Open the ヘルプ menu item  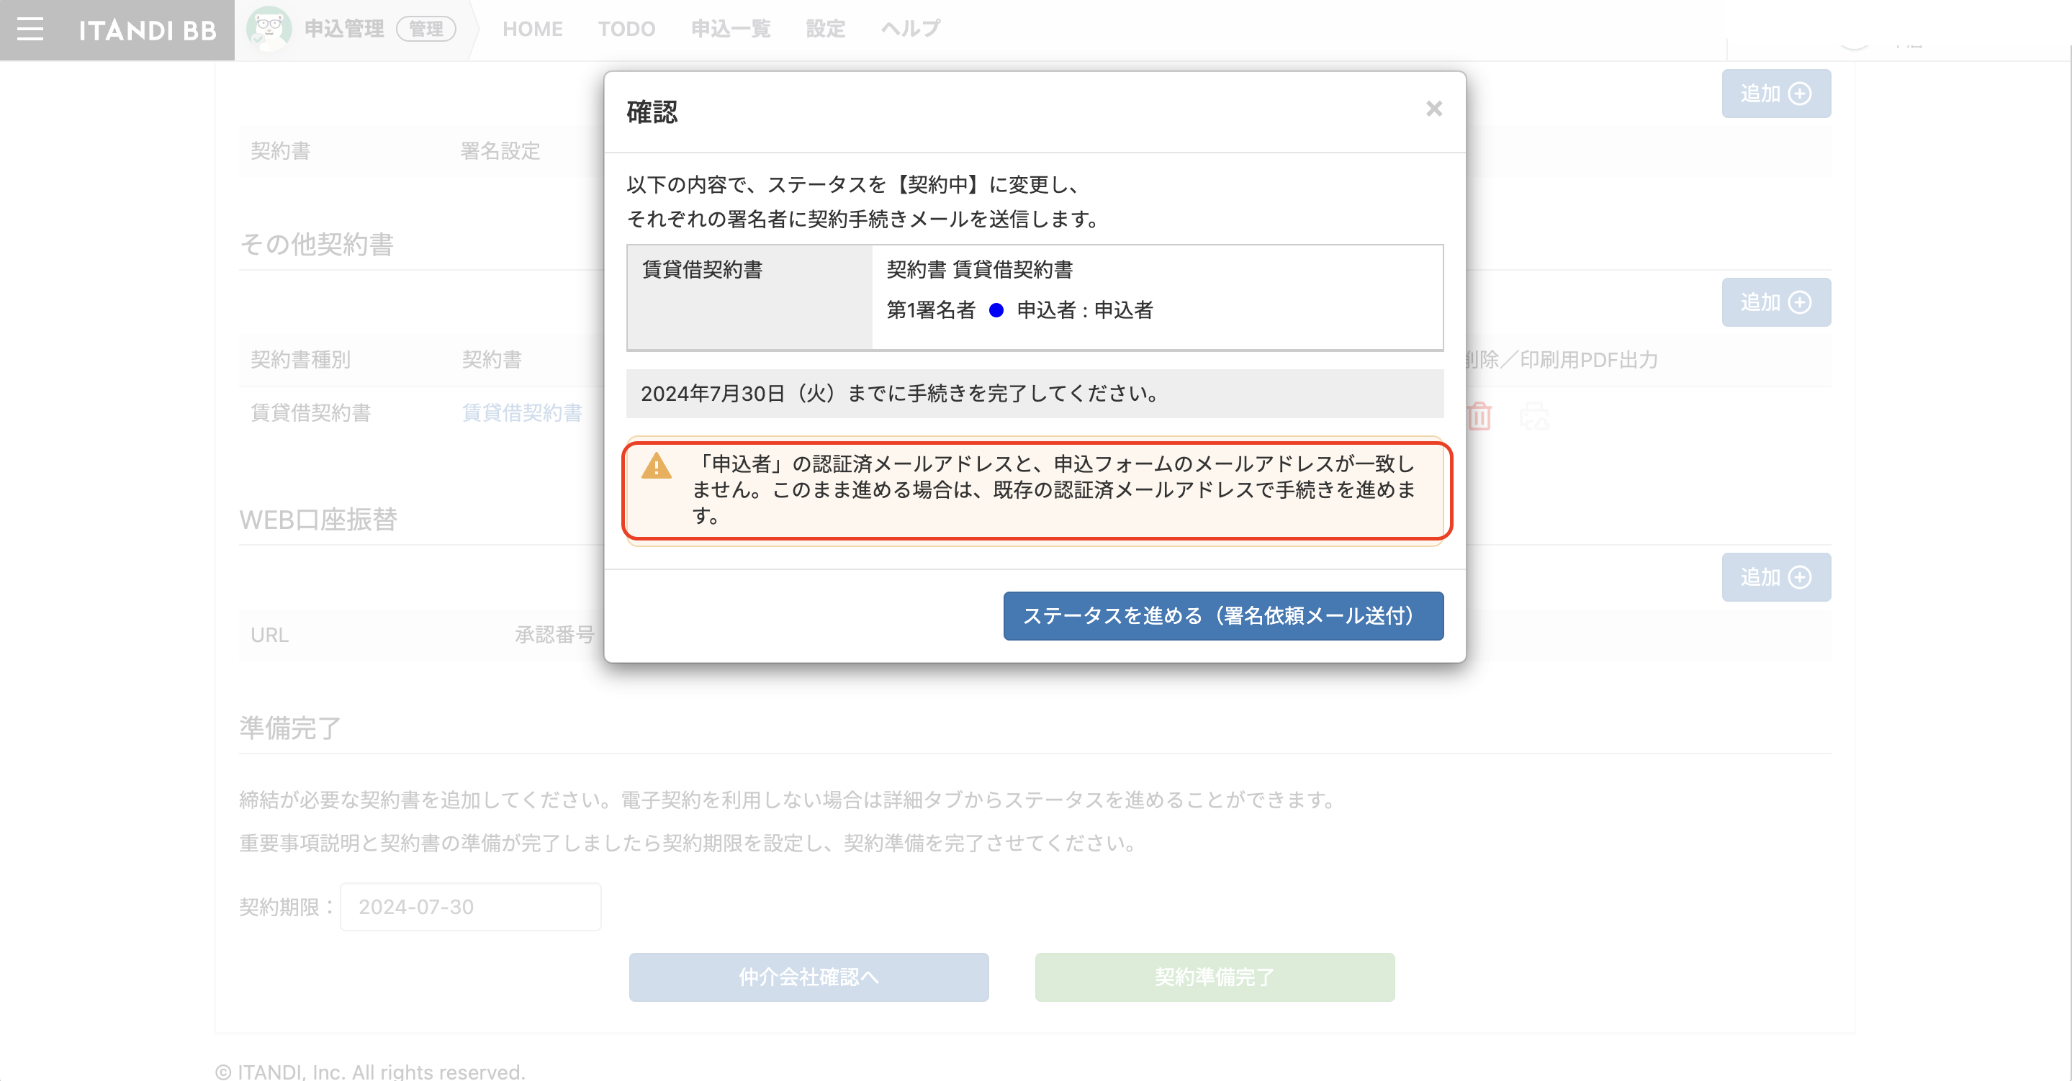point(911,29)
